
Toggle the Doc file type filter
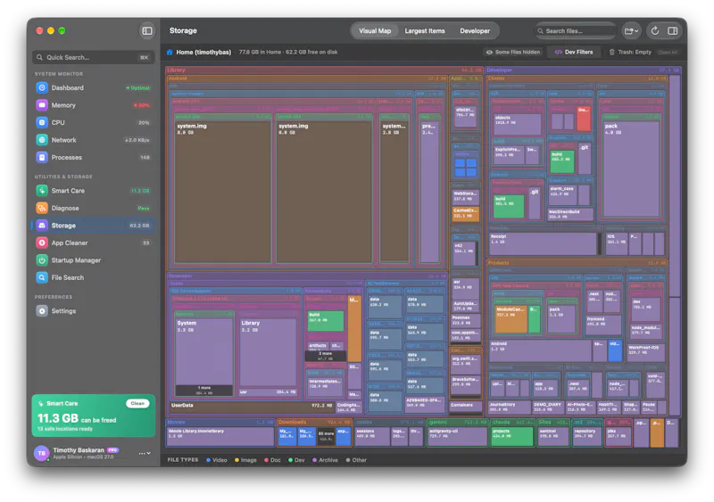point(273,460)
